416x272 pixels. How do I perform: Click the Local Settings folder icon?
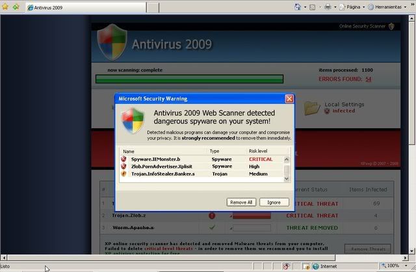pos(312,108)
